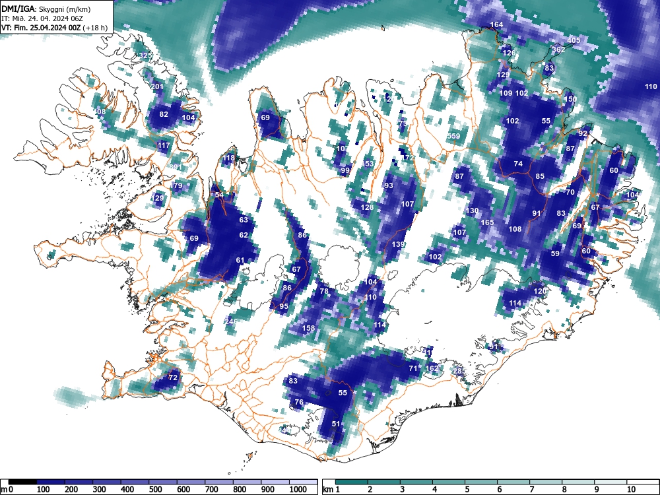The height and width of the screenshot is (495, 660).
Task: Click the map value 130
Action: pos(473,211)
